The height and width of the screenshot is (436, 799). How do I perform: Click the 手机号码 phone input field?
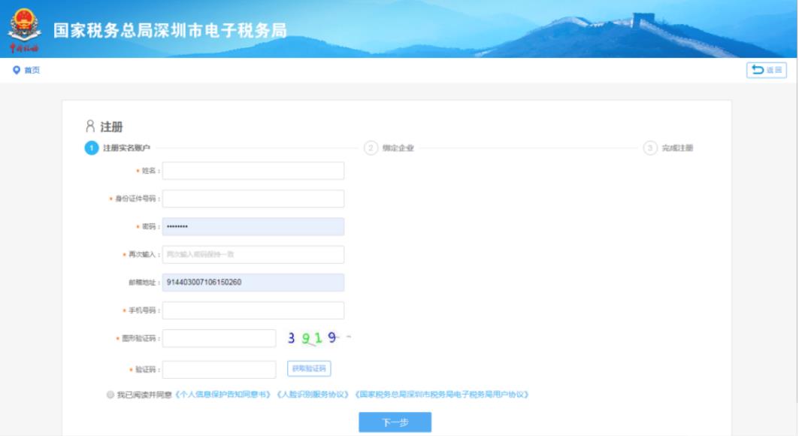point(253,310)
